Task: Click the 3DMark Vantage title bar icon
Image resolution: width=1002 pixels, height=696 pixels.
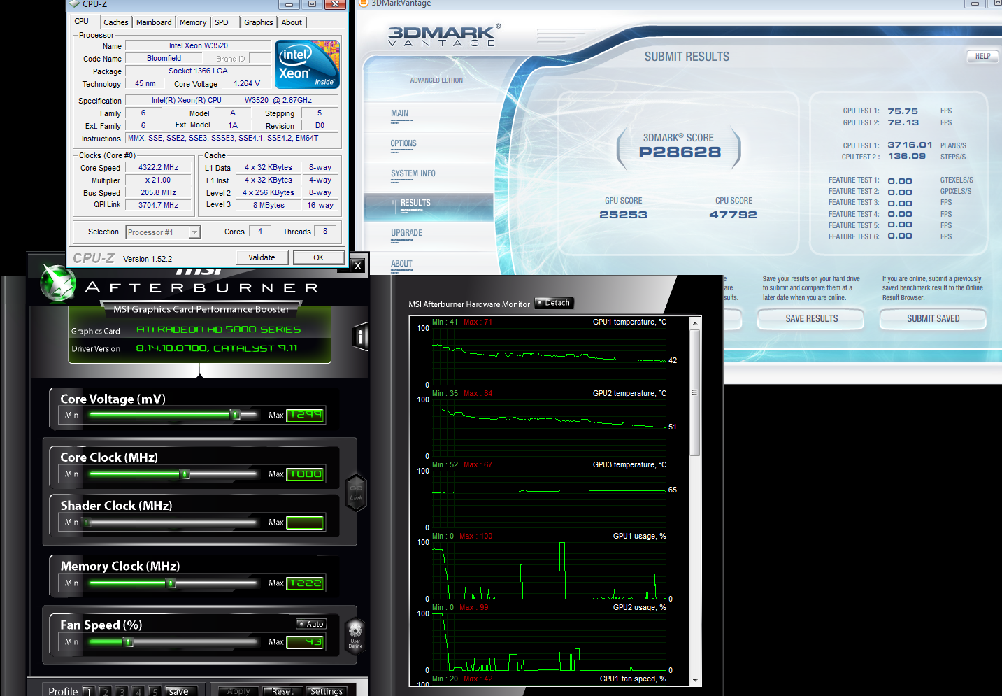Action: [x=363, y=3]
